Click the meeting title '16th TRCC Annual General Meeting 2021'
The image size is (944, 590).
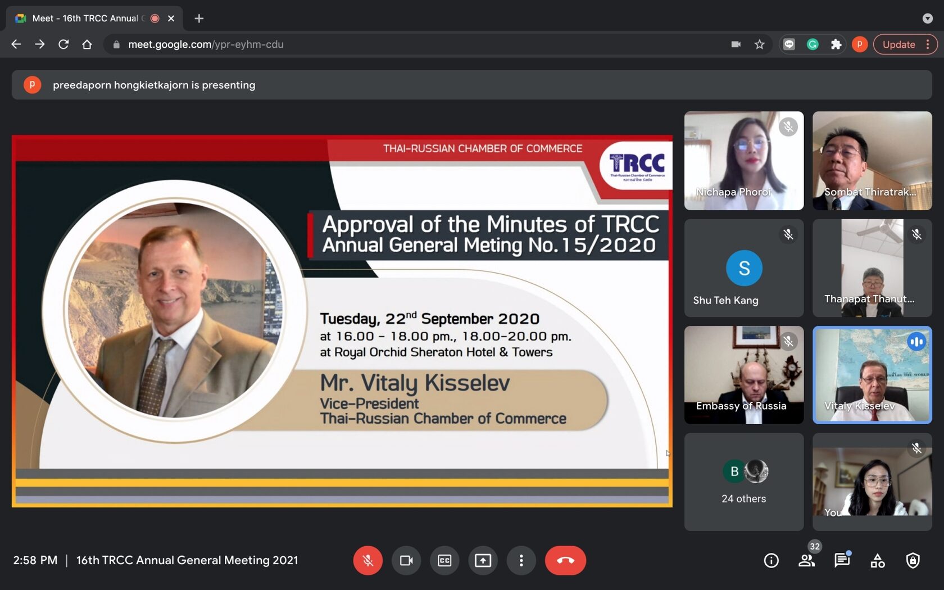(x=187, y=560)
